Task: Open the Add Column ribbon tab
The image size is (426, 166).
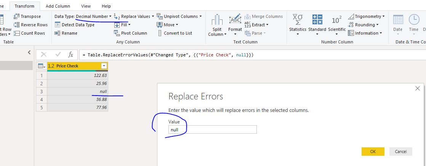Action: 58,6
